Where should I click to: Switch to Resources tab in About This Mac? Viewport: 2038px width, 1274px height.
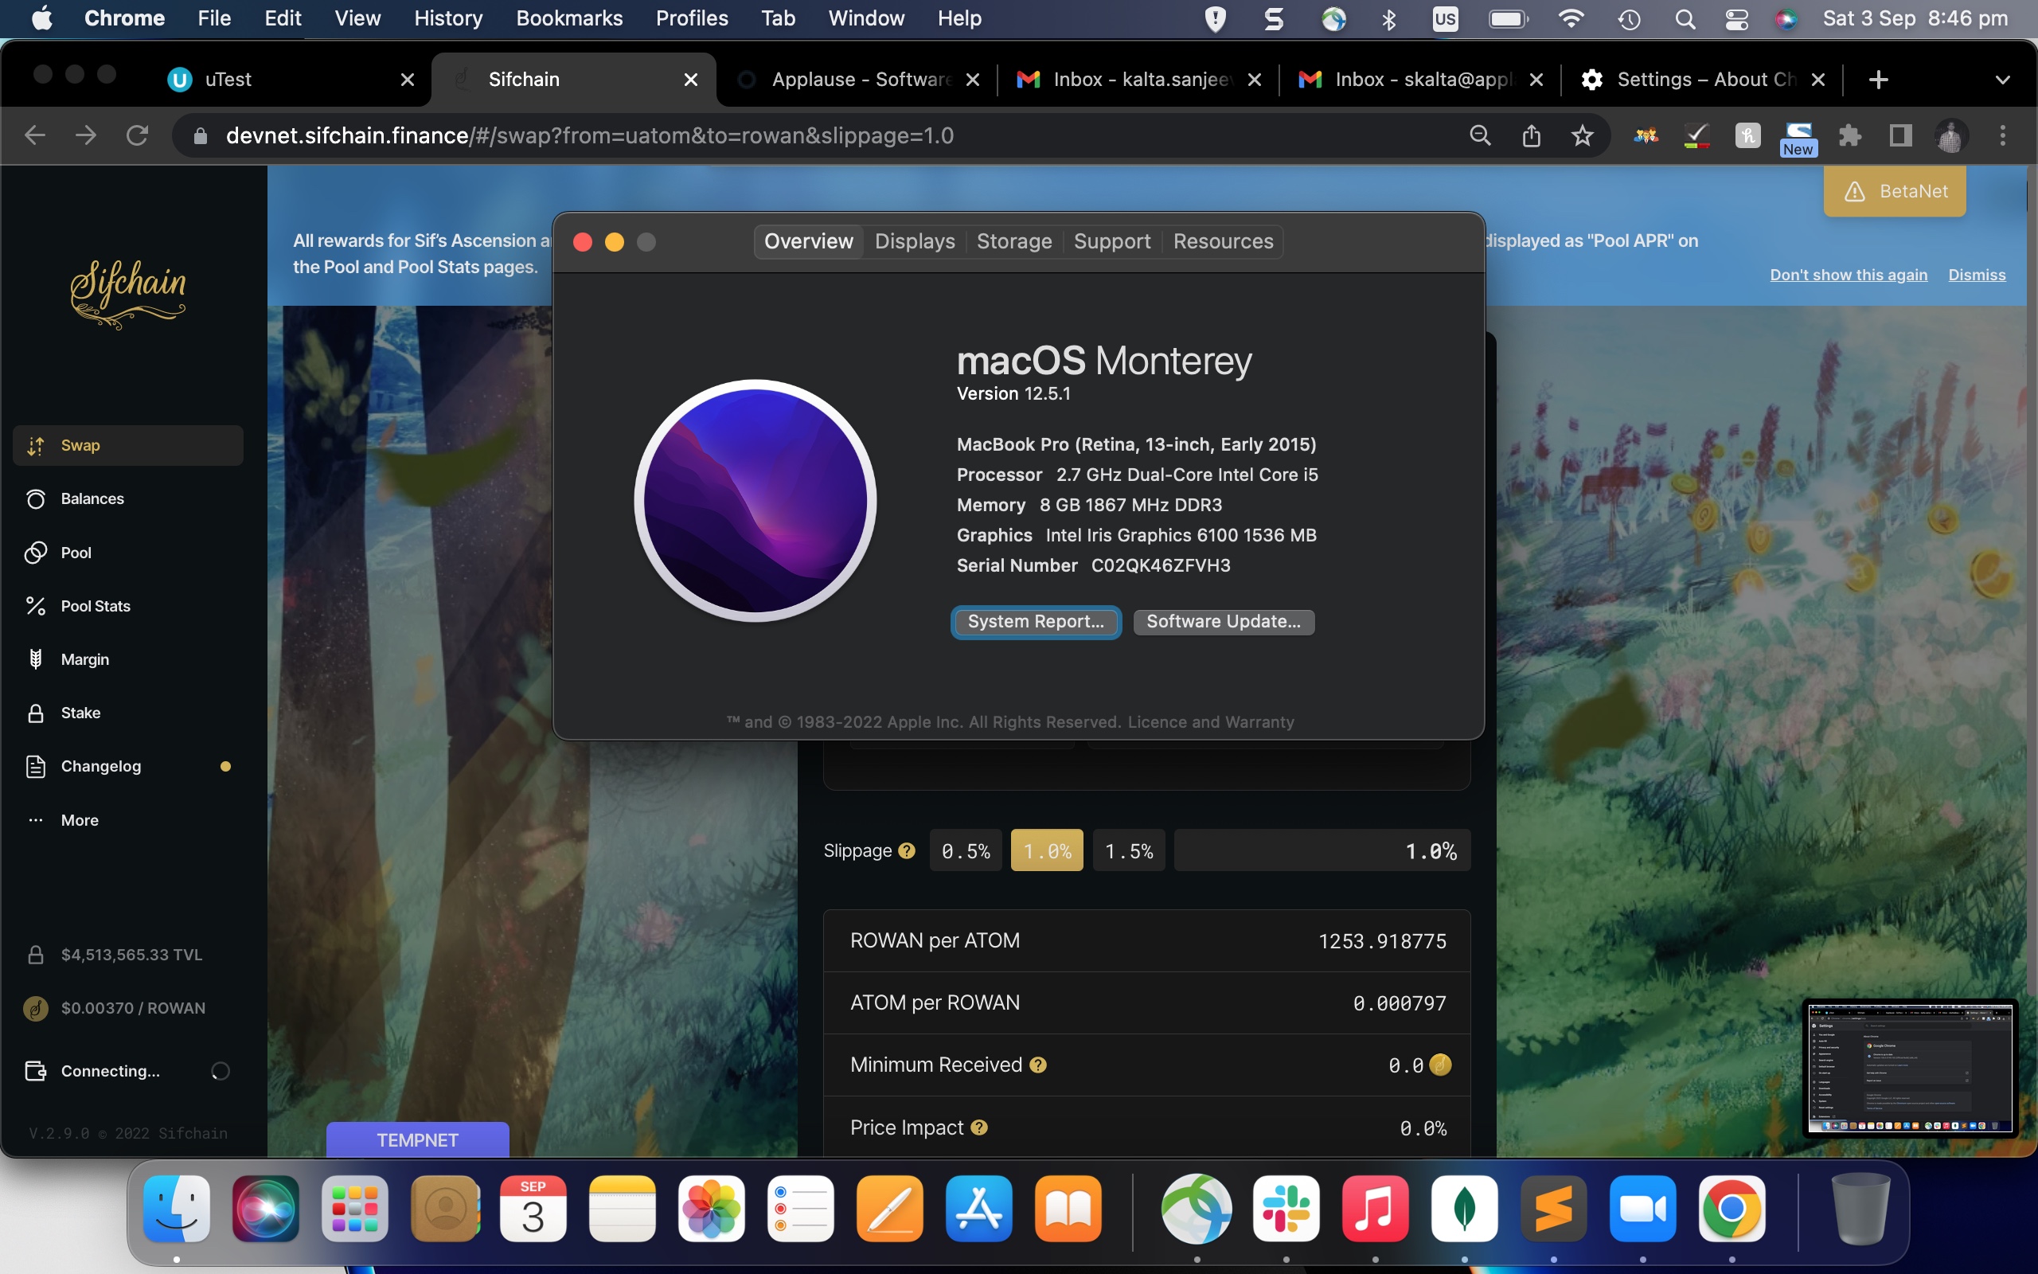[1223, 241]
